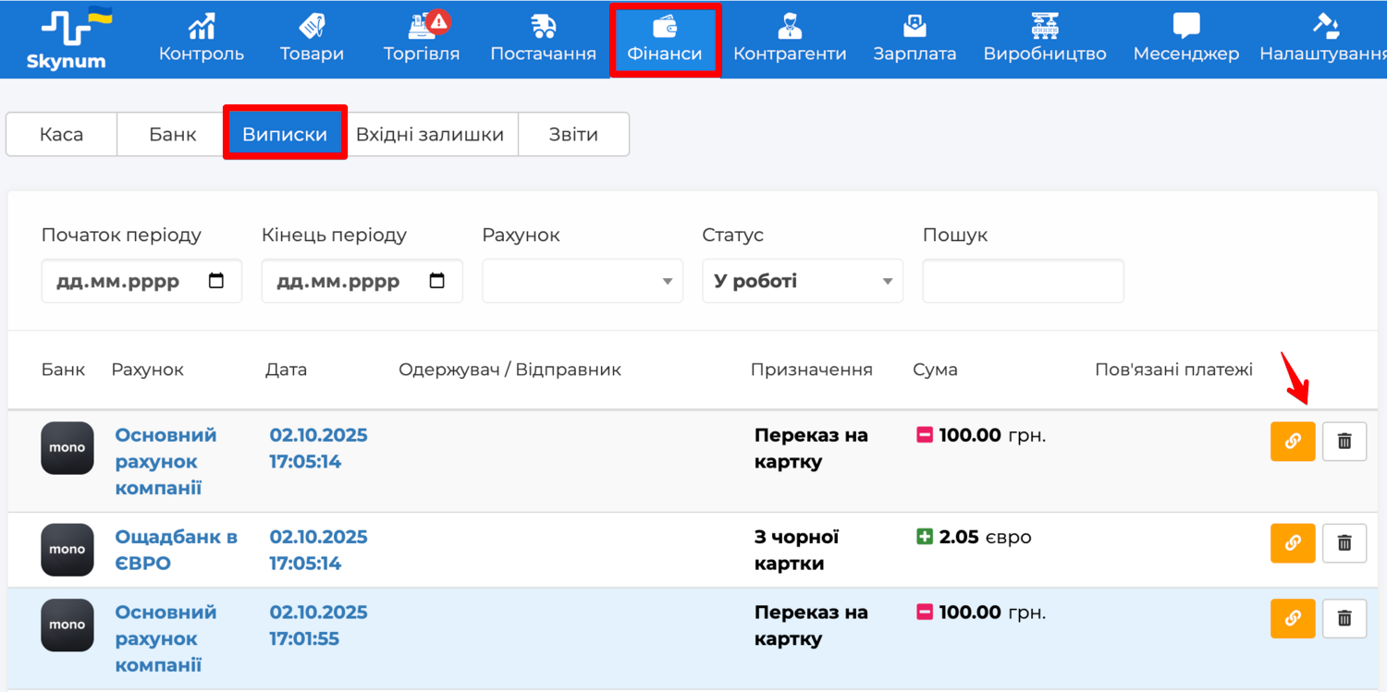1387x692 pixels.
Task: Switch to the Каса tab
Action: click(x=61, y=135)
